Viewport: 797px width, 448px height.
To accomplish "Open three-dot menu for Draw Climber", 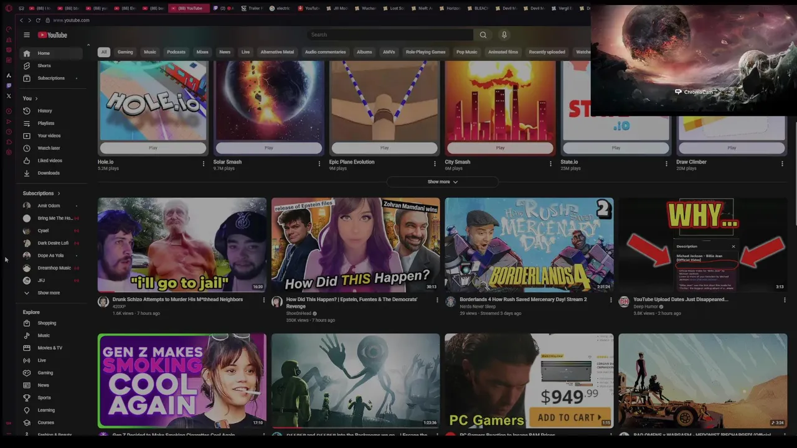I will (782, 164).
